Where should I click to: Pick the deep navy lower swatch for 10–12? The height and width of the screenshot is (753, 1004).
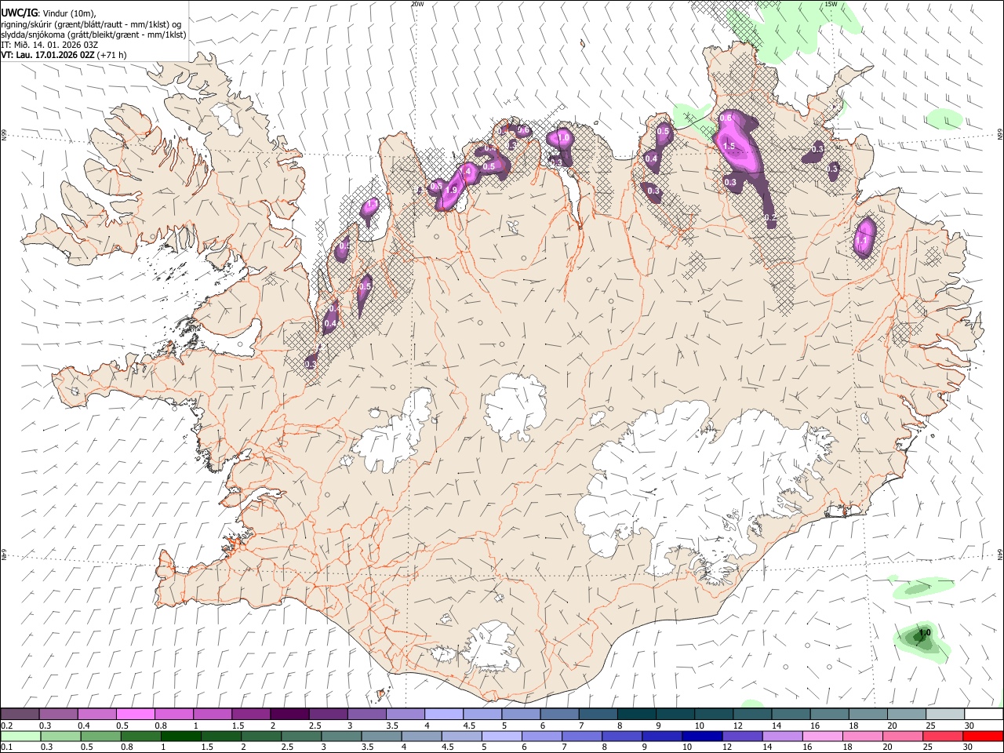[x=702, y=736]
